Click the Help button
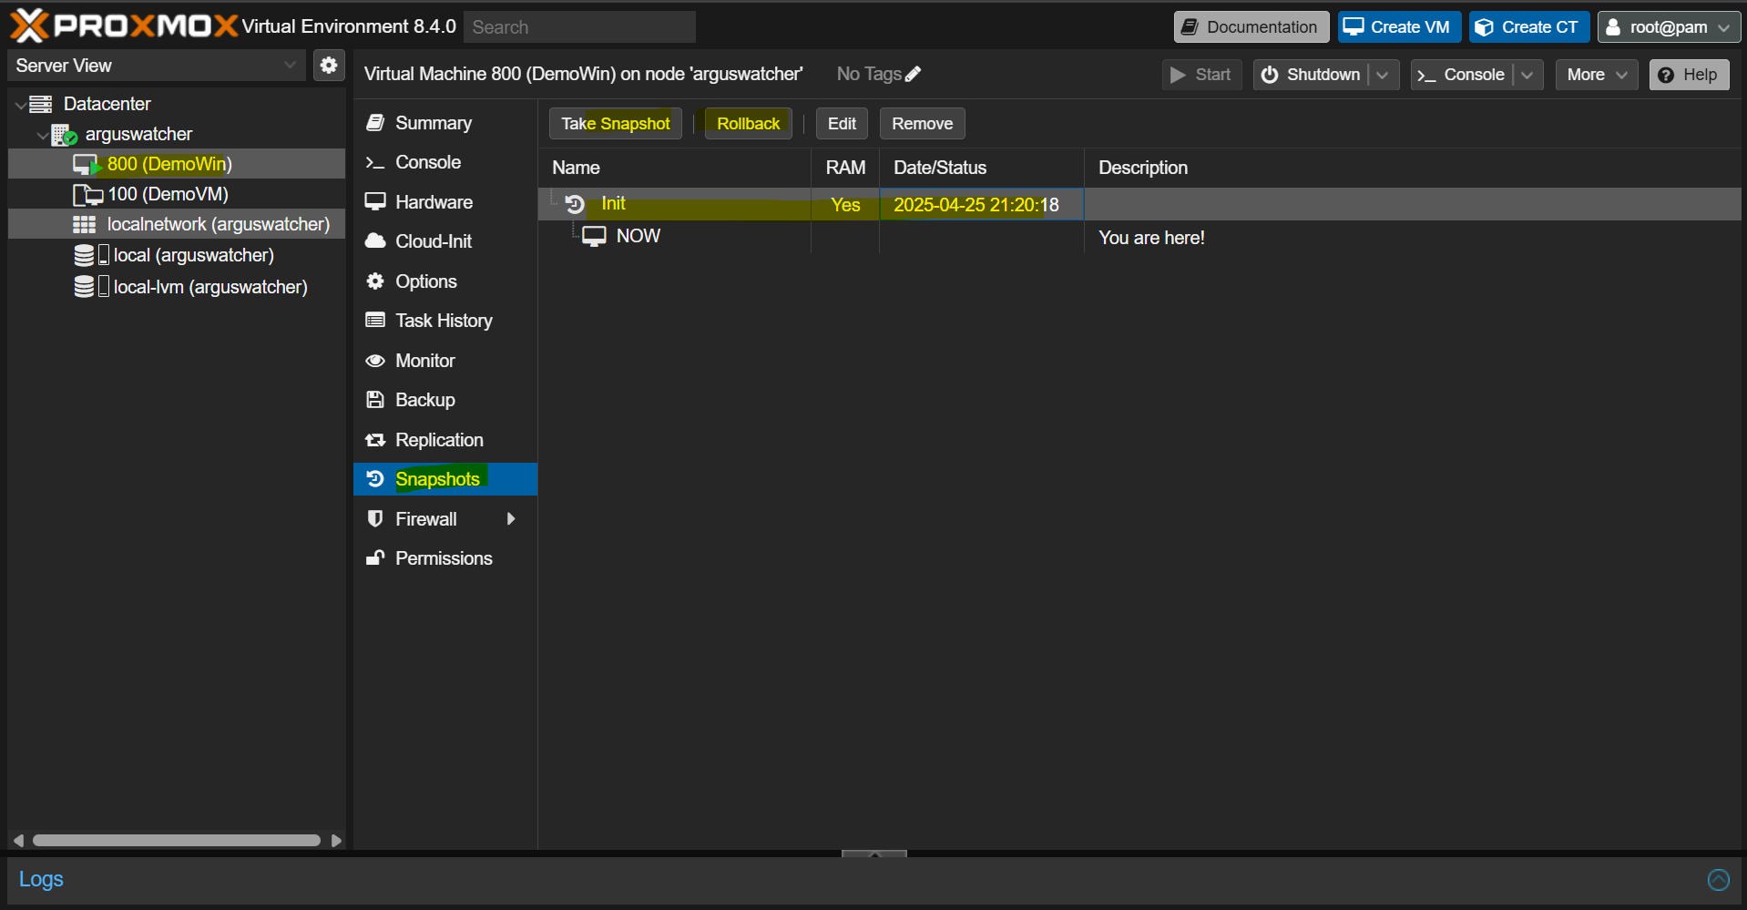1747x910 pixels. tap(1689, 75)
